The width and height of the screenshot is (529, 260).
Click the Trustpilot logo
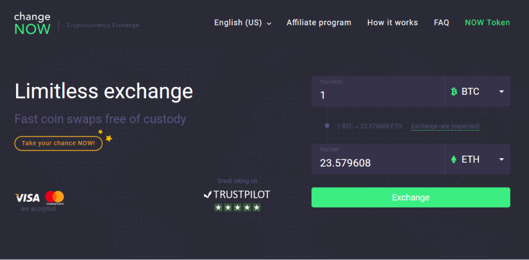(x=237, y=194)
